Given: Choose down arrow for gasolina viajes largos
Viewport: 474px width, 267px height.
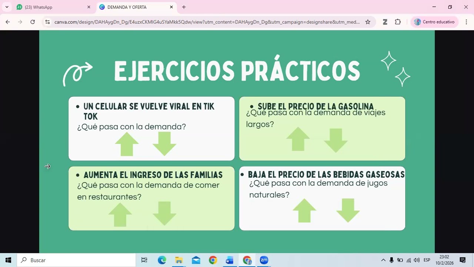Looking at the screenshot, I should tap(336, 141).
